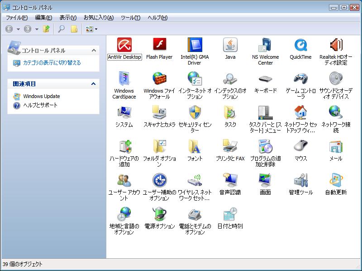Open ユーザー補助のオプション icon
This screenshot has width=362, height=271.
pyautogui.click(x=159, y=180)
